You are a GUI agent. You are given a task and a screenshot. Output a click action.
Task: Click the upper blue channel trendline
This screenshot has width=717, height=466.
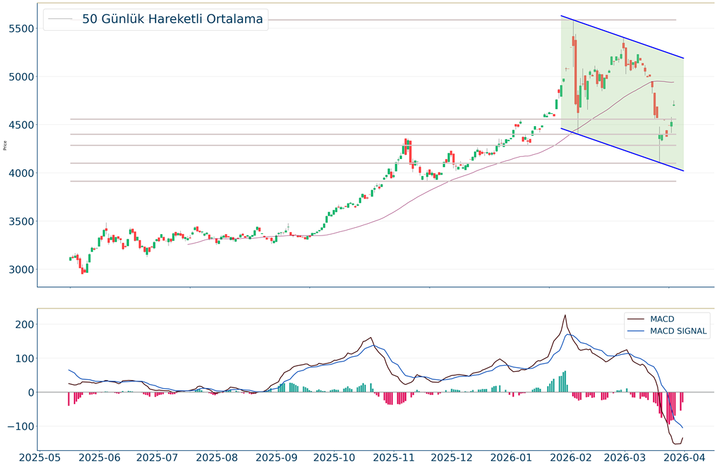[x=621, y=37]
